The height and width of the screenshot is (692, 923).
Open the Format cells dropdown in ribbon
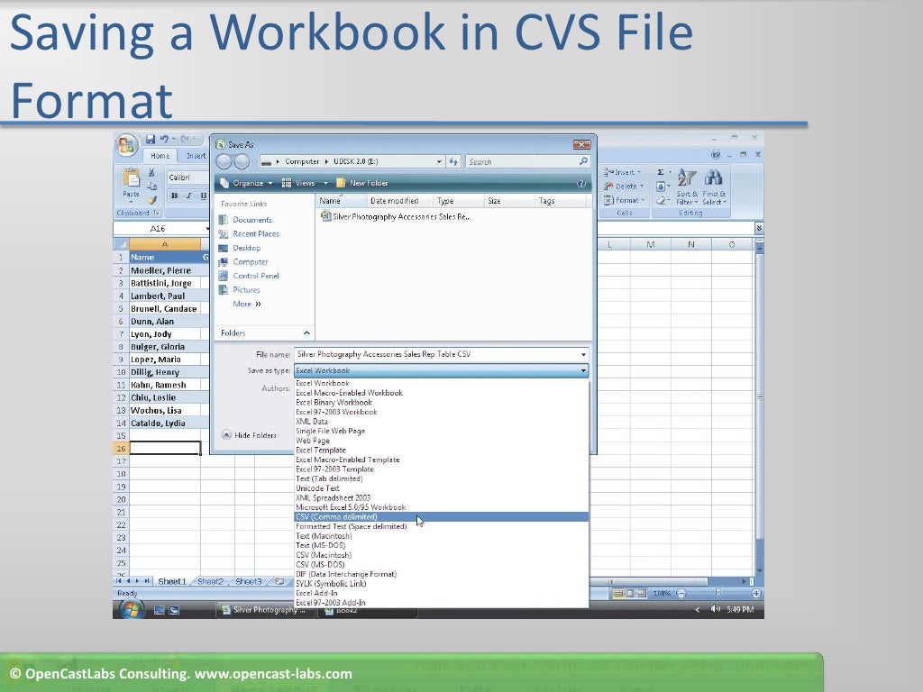coord(625,200)
